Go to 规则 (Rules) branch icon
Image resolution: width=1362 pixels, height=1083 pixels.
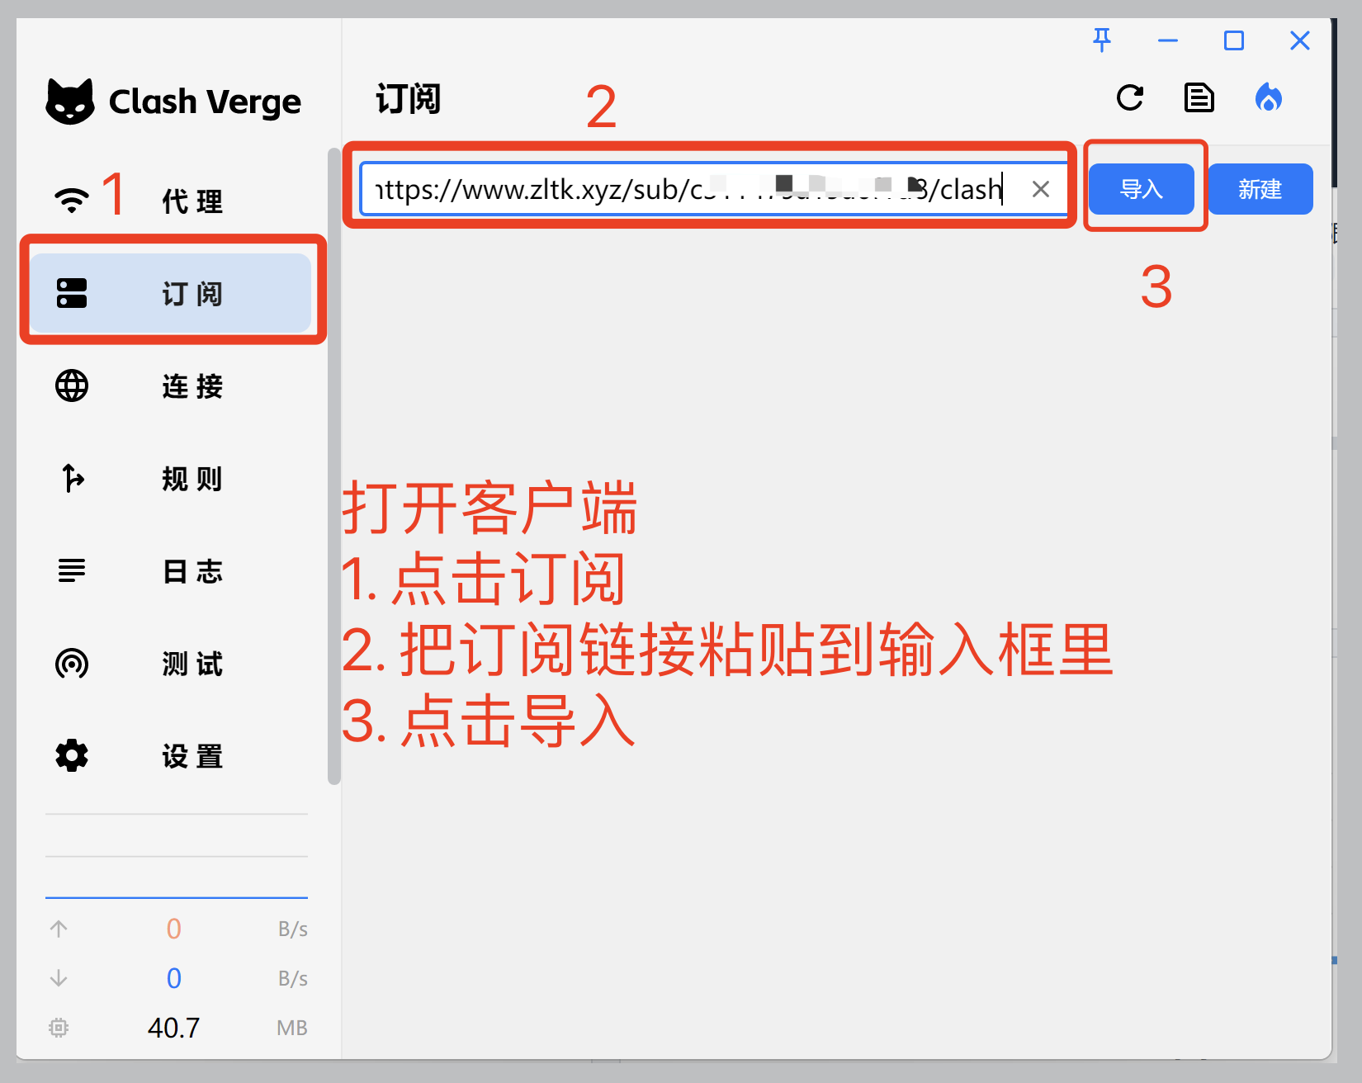coord(72,478)
